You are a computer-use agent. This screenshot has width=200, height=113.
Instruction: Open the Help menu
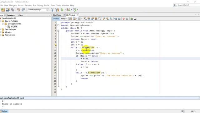(x=72, y=5)
